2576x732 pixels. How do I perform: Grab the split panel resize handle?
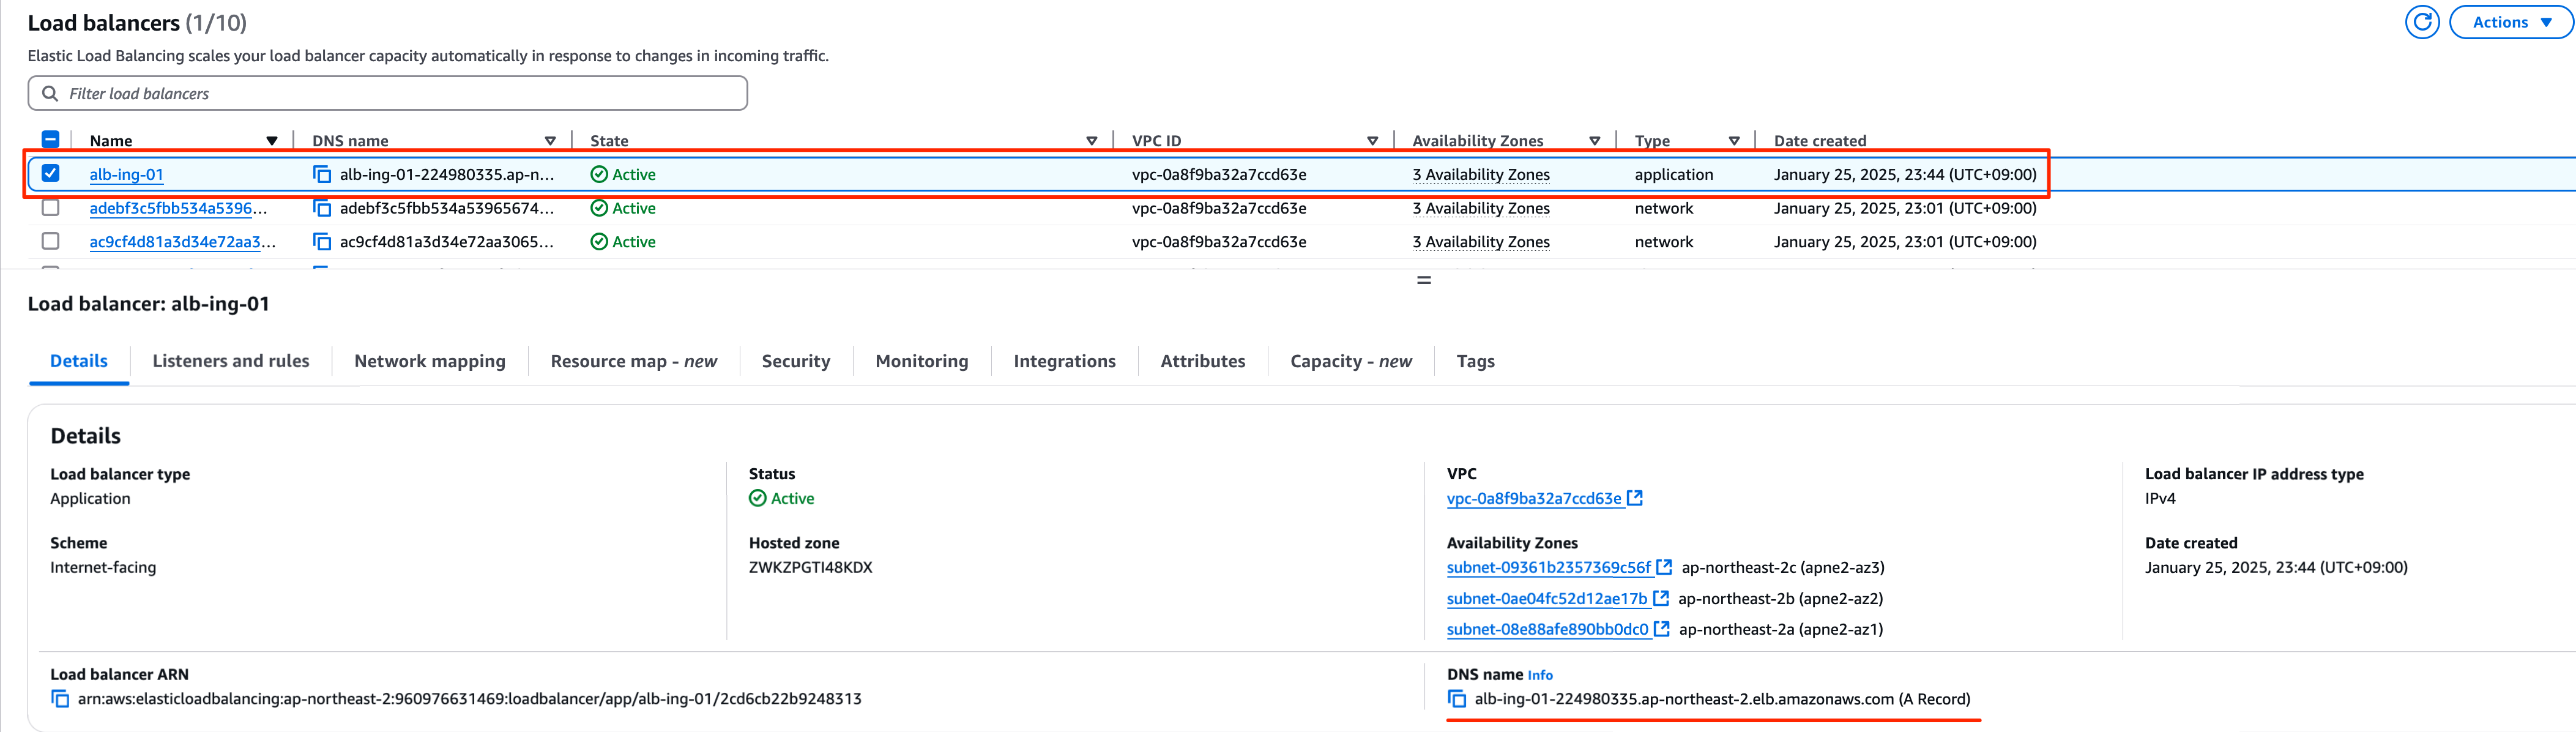1424,280
